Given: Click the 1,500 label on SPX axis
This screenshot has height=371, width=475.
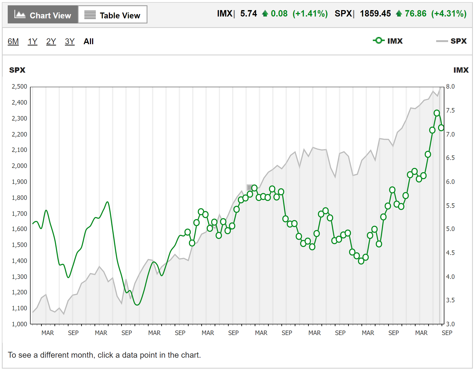Looking at the screenshot, I should tap(19, 245).
